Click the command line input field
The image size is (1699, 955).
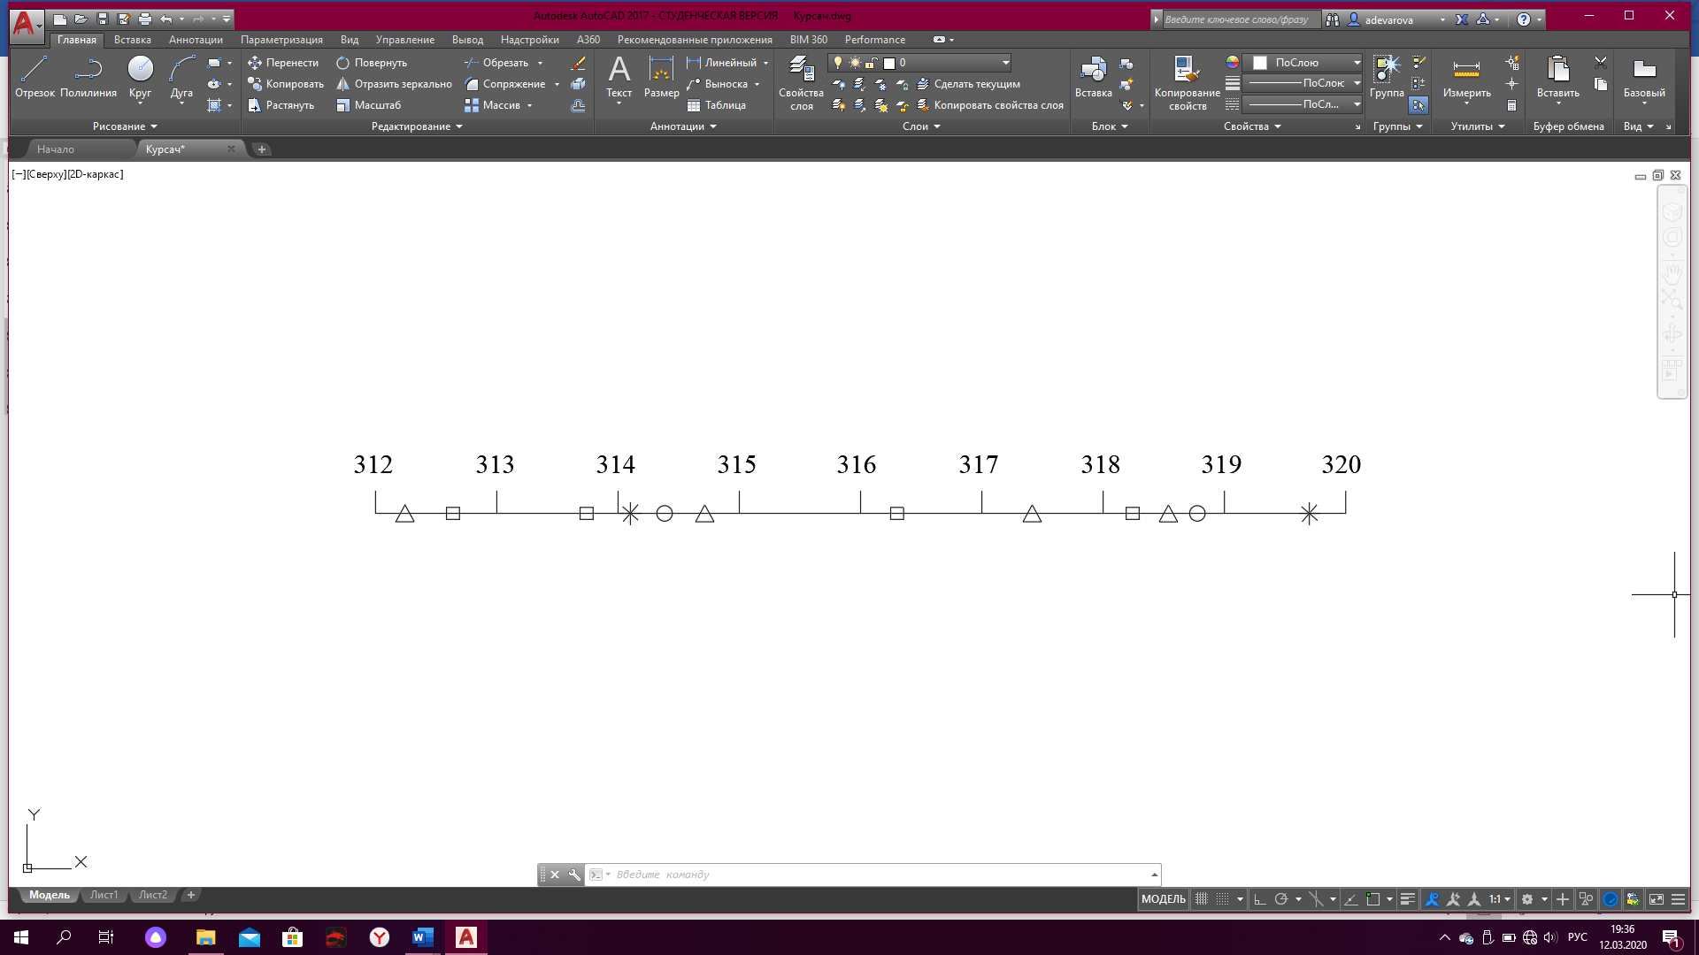click(876, 875)
